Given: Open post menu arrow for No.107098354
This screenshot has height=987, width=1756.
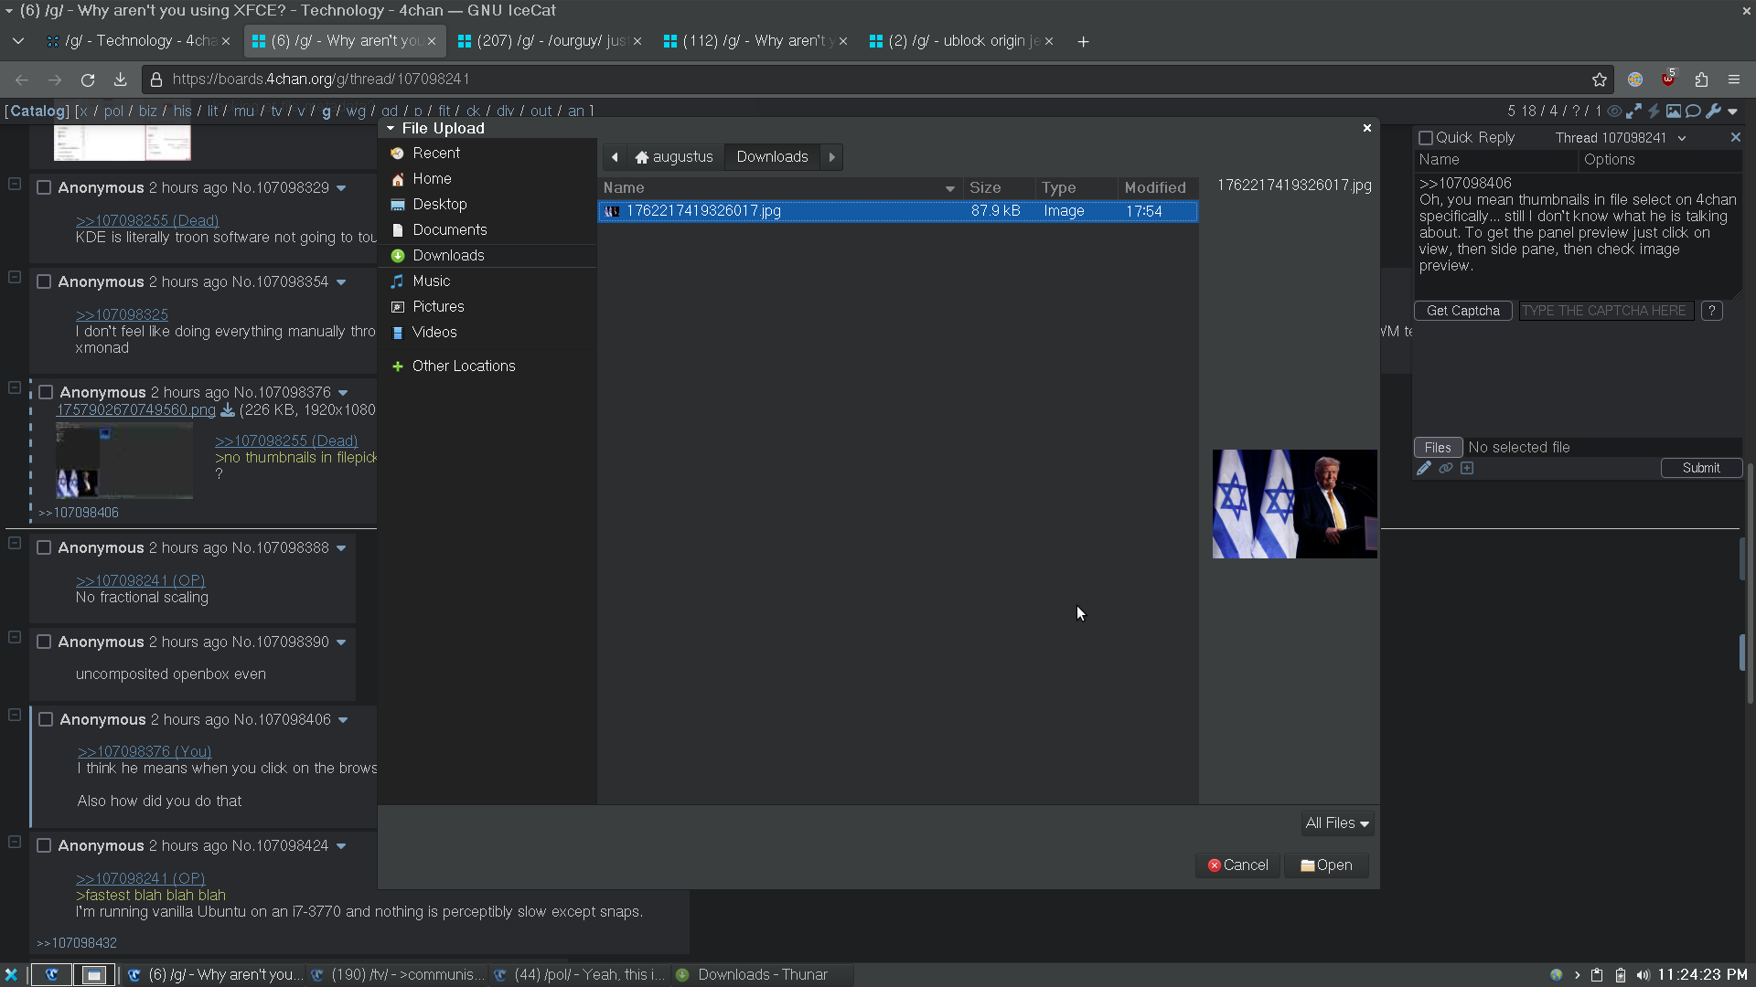Looking at the screenshot, I should point(341,282).
